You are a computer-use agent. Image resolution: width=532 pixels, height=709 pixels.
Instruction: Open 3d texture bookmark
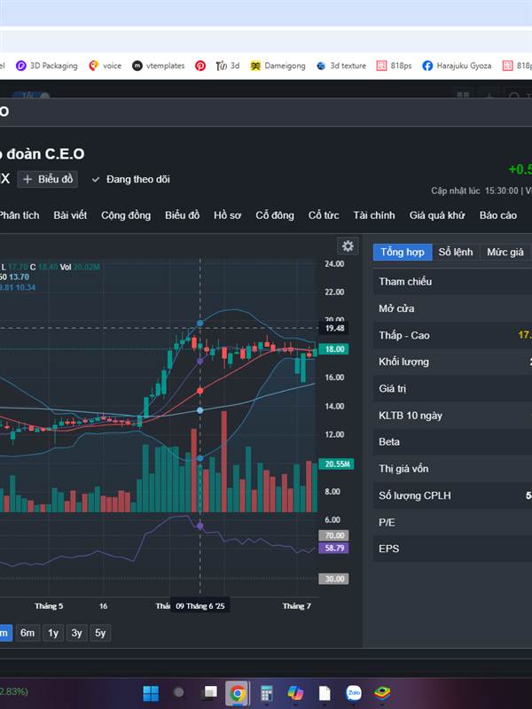[341, 66]
